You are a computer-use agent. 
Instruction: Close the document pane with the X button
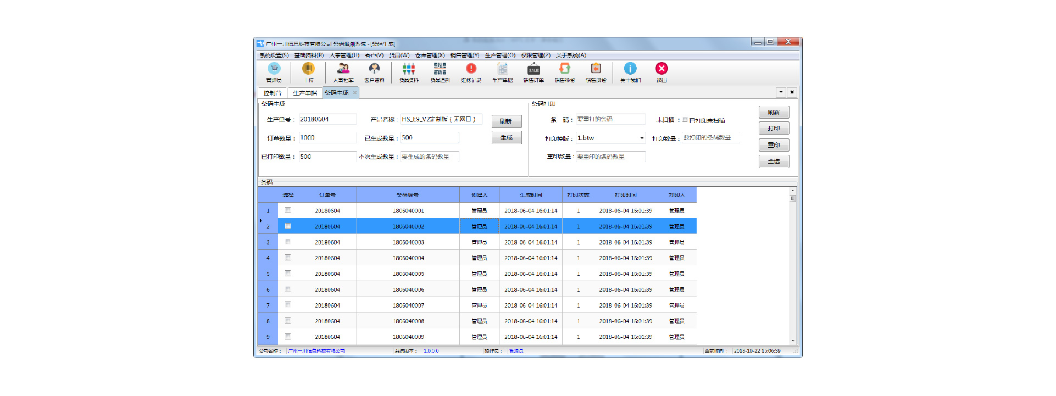coord(792,92)
